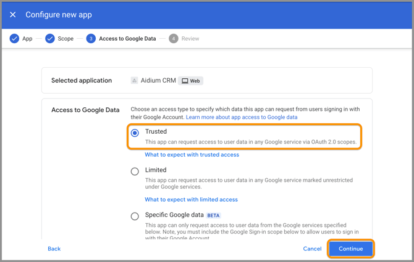Click the Scope step checkmark icon
Screen dimensions: 414x262
[x=50, y=39]
